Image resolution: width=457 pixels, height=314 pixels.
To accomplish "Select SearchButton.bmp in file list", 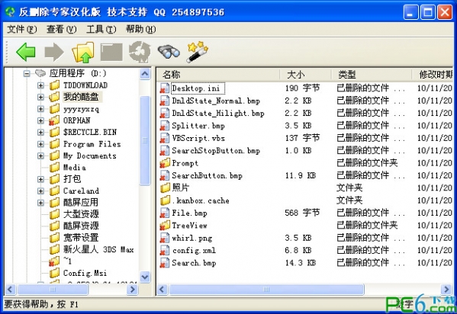I will click(x=208, y=175).
